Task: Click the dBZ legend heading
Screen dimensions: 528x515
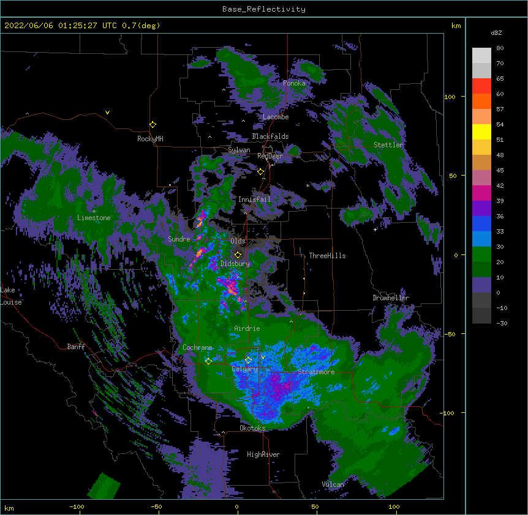Action: 496,32
